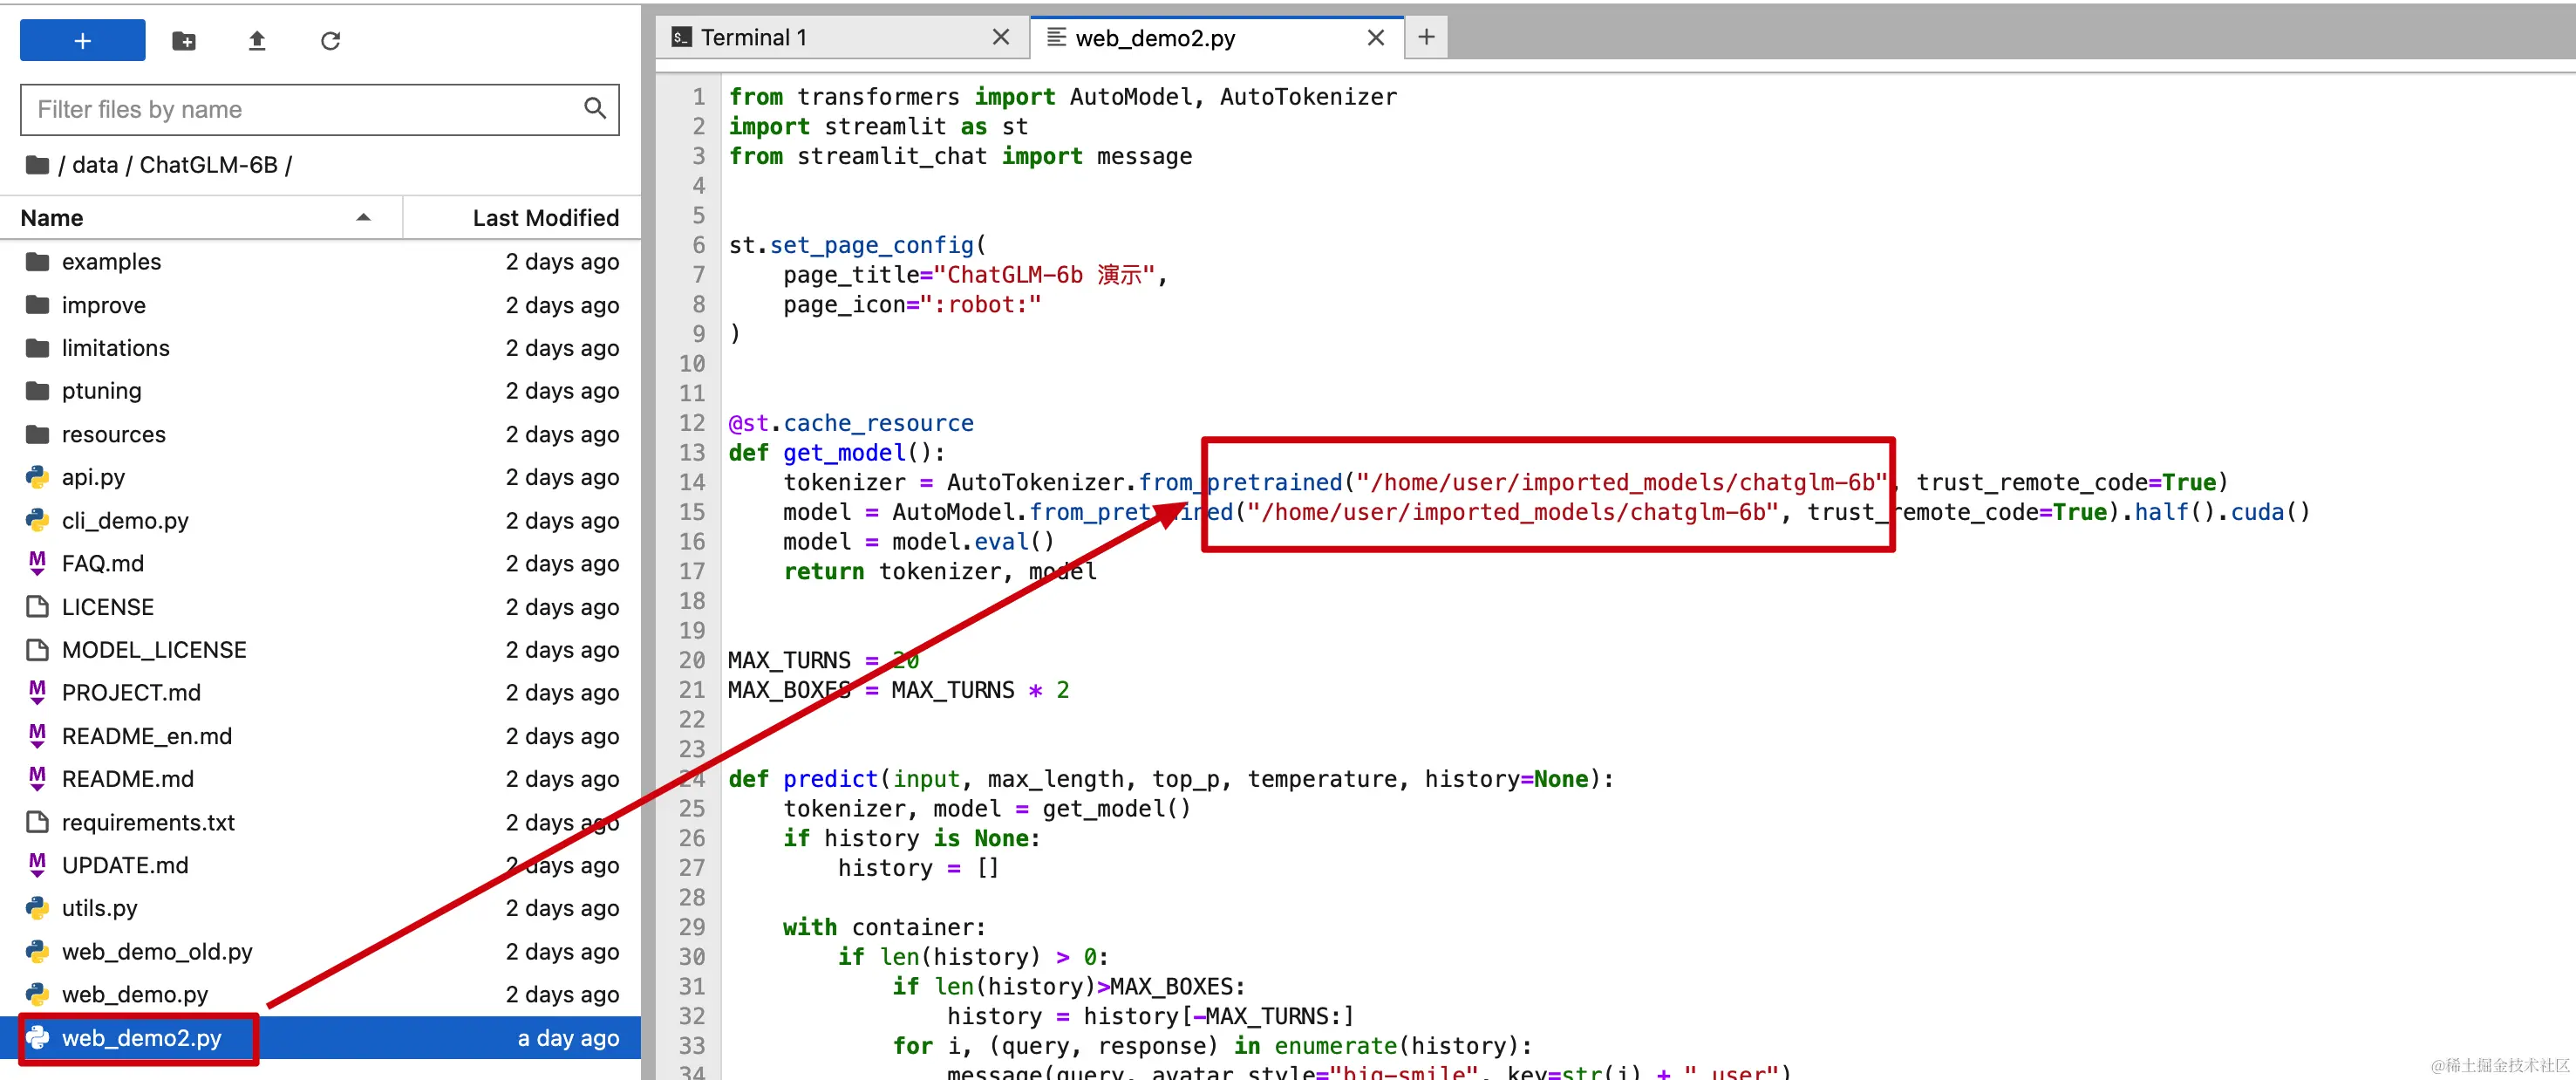This screenshot has height=1080, width=2576.
Task: Sort by Last Modified column
Action: (545, 218)
